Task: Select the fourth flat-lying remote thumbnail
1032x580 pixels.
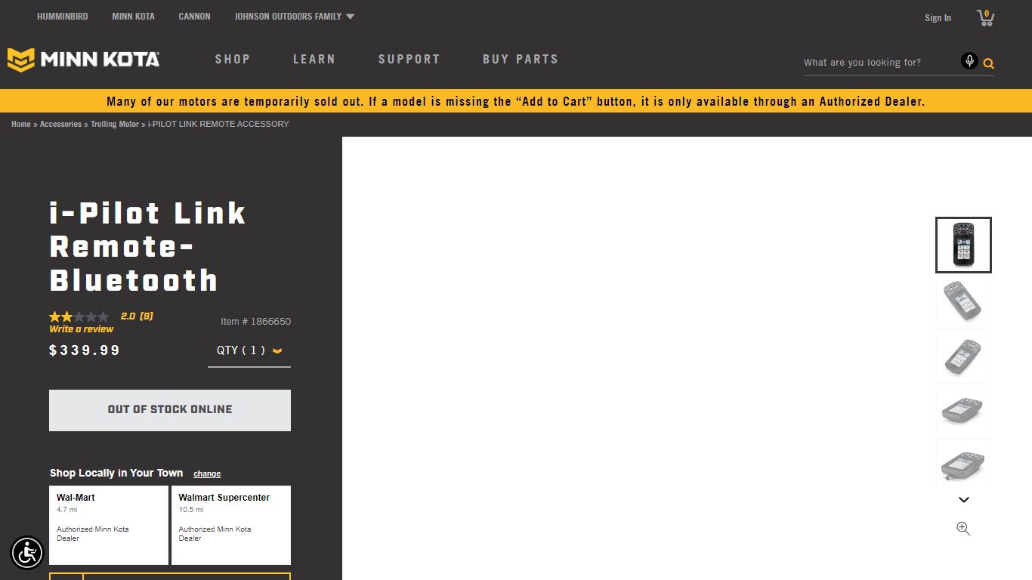Action: [963, 411]
